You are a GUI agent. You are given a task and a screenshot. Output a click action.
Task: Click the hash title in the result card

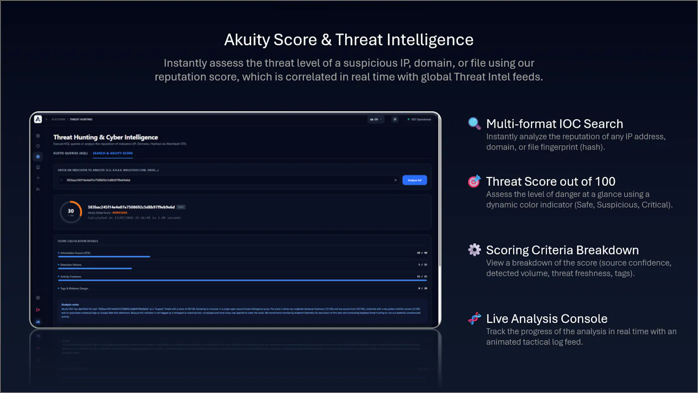131,207
